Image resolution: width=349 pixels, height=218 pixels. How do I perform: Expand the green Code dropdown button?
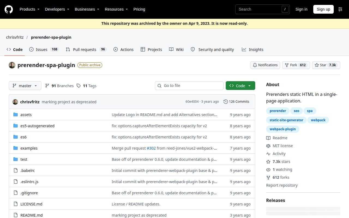(240, 86)
